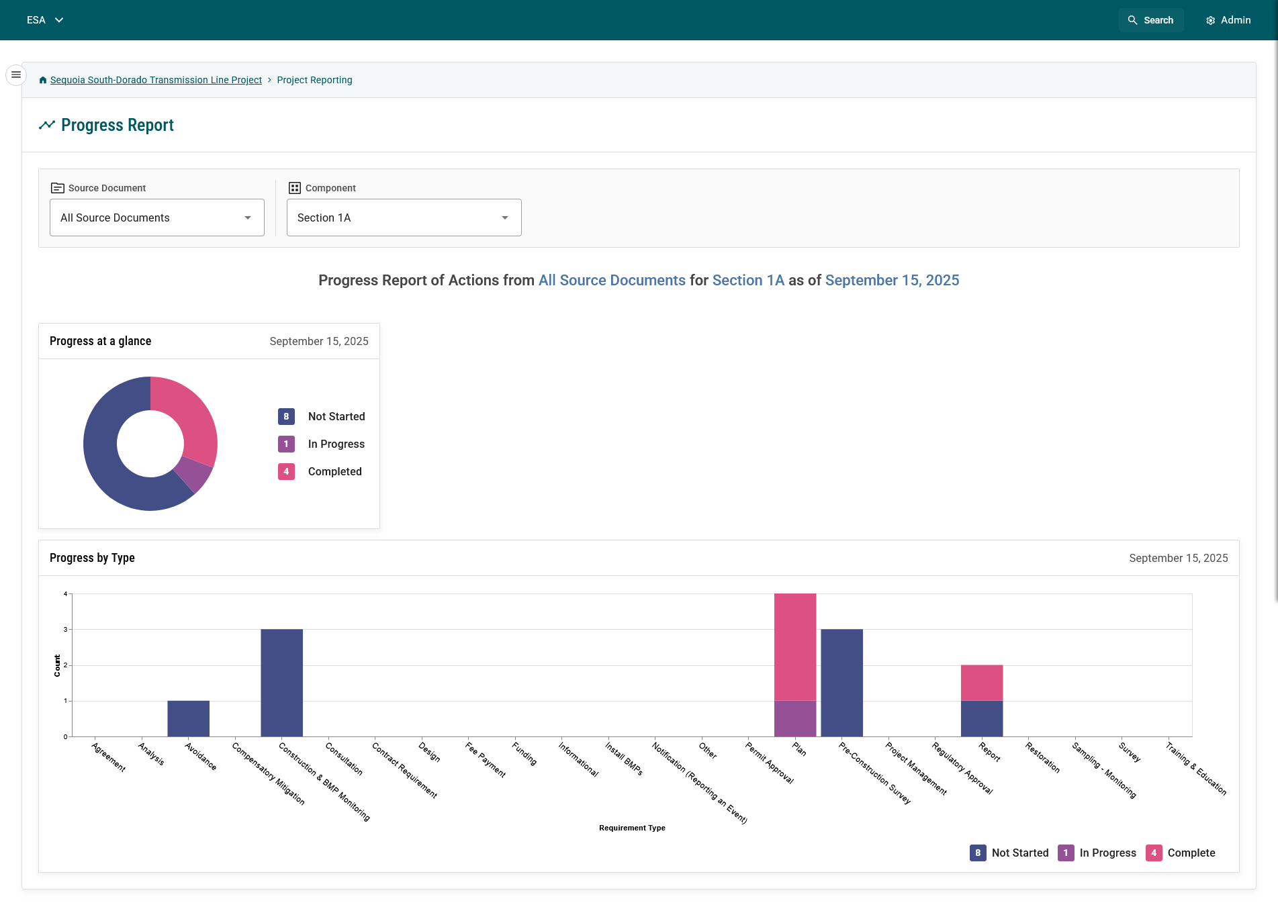Click the Admin gear icon
The height and width of the screenshot is (911, 1278).
pos(1210,21)
